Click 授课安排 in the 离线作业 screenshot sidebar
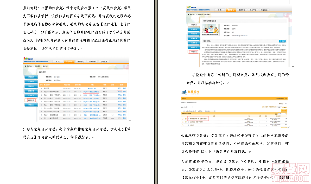The width and height of the screenshot is (311, 184). [x=31, y=91]
